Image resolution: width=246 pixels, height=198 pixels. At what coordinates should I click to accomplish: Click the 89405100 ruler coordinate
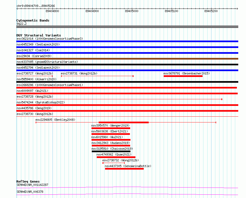[171, 11]
